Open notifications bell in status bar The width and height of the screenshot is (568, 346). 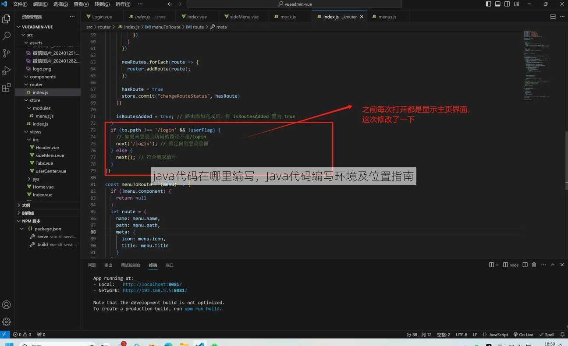point(563,335)
